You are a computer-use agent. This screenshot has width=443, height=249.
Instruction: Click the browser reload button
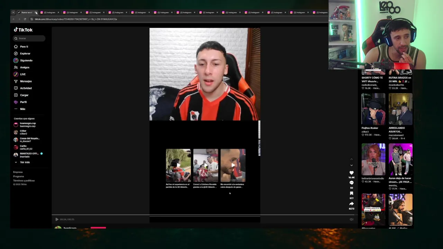(x=25, y=19)
